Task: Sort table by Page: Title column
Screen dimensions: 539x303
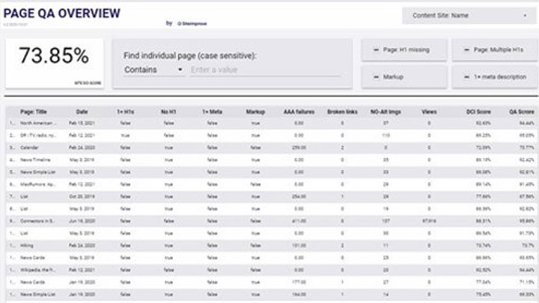Action: [x=33, y=111]
